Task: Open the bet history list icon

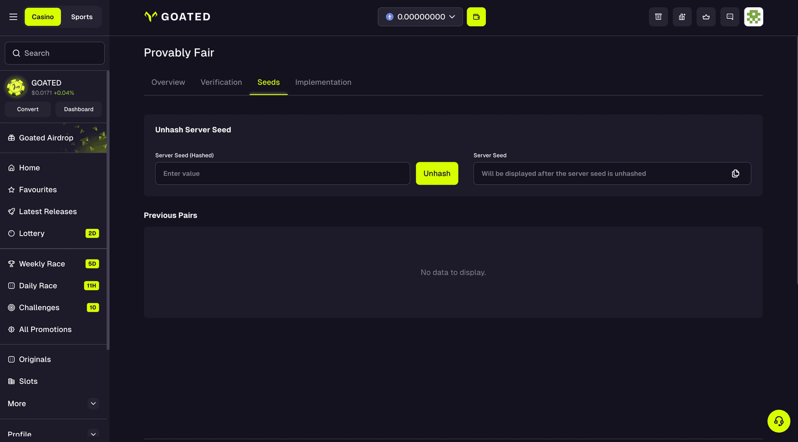Action: coord(658,17)
